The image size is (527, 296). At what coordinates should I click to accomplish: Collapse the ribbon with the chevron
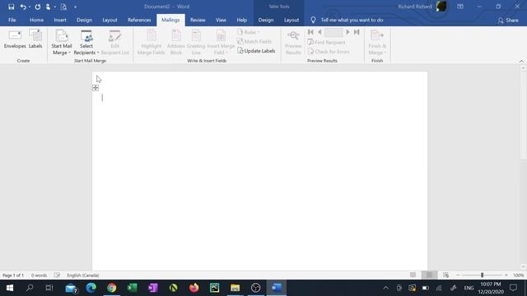(x=521, y=61)
